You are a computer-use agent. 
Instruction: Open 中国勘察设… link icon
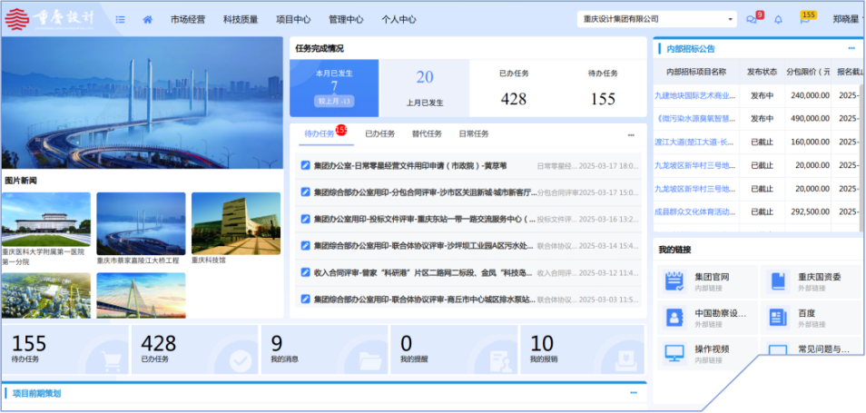[674, 318]
